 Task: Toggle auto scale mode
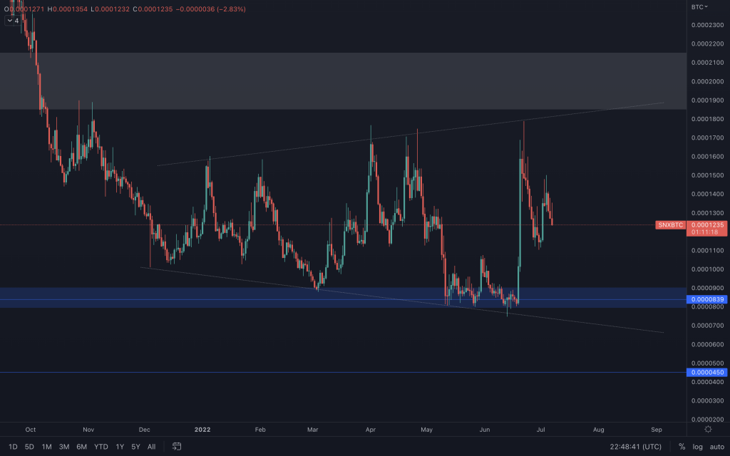click(x=716, y=447)
